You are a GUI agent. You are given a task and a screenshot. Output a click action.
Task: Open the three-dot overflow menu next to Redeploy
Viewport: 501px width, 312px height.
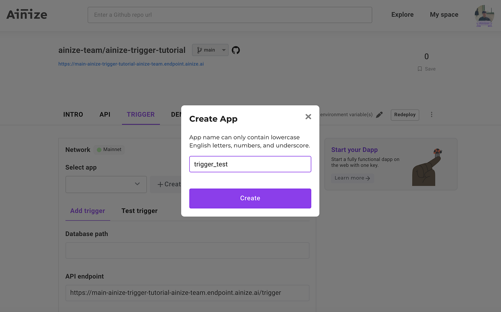click(432, 114)
